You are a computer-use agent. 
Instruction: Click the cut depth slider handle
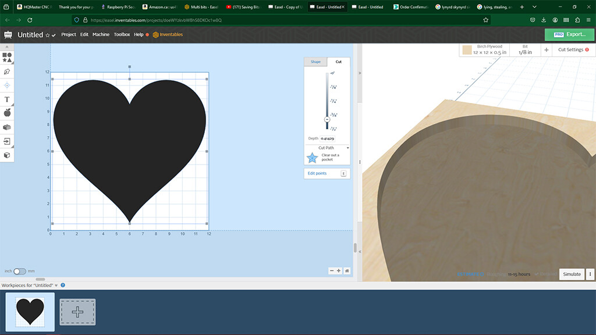coord(327,119)
